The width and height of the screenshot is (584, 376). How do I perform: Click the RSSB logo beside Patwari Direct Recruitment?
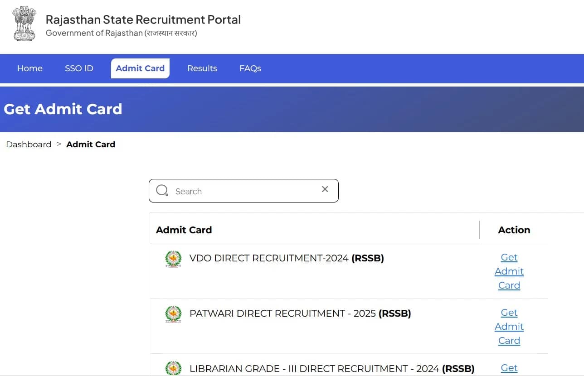tap(173, 314)
